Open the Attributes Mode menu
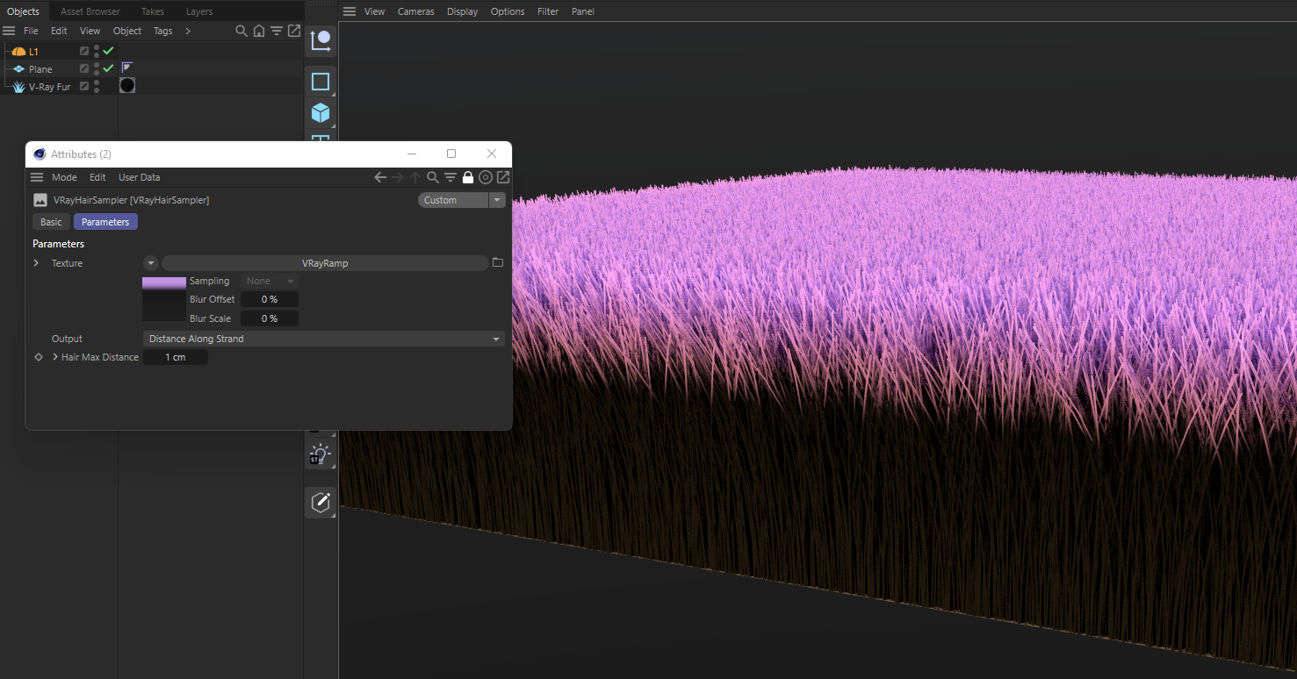1297x679 pixels. pos(64,177)
